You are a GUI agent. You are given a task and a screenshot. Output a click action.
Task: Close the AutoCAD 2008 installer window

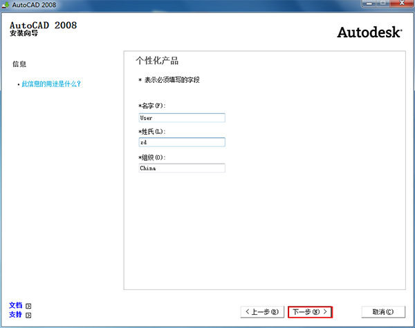[402, 3]
